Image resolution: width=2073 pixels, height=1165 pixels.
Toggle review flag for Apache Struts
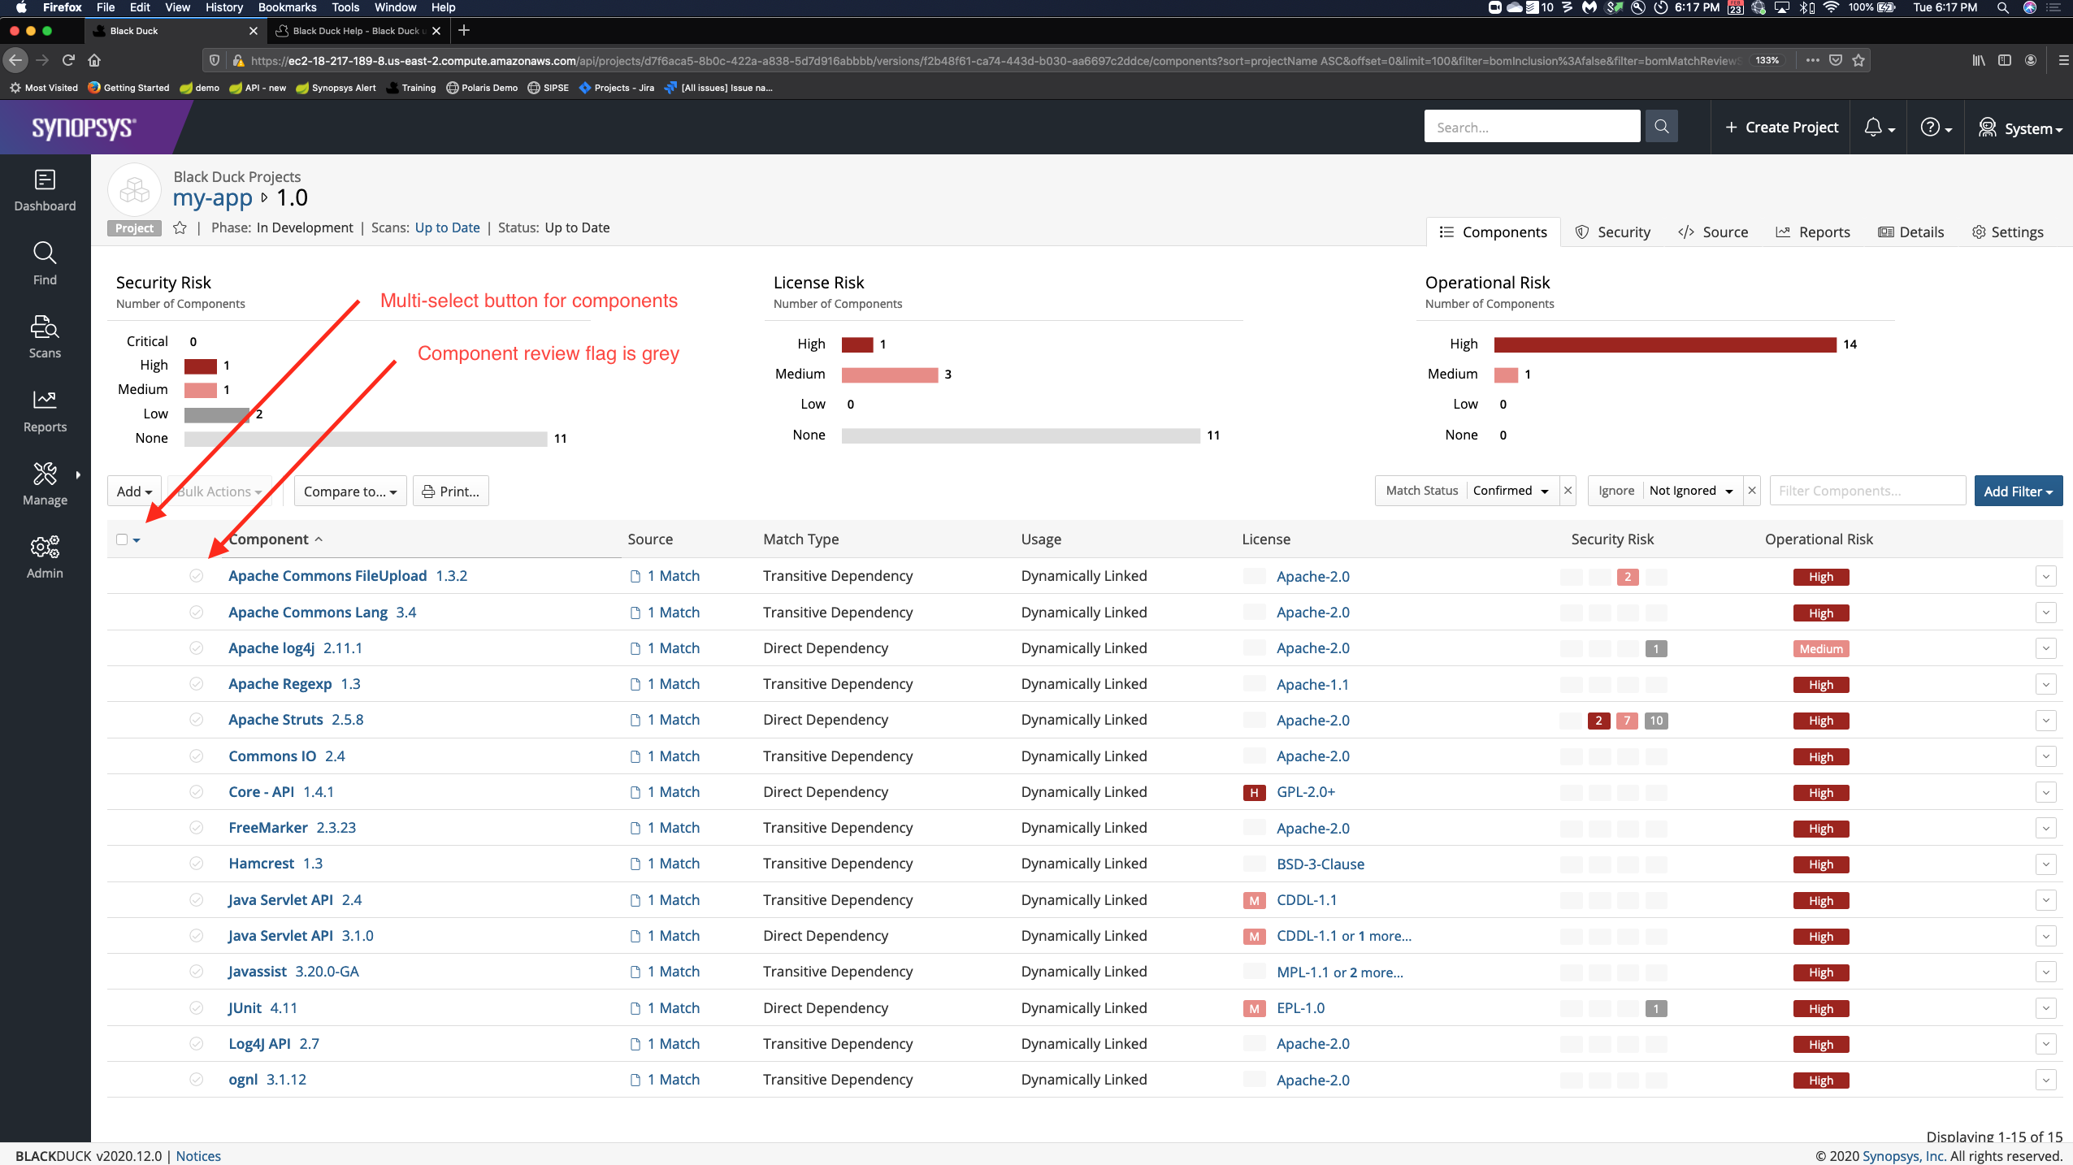(197, 720)
